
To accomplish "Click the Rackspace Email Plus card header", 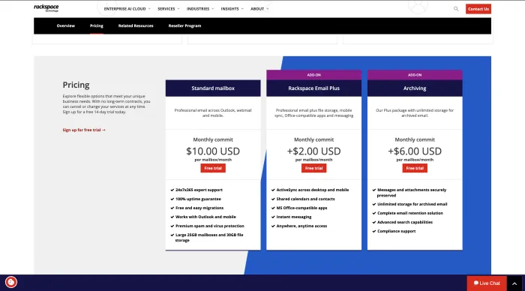I will coord(313,88).
